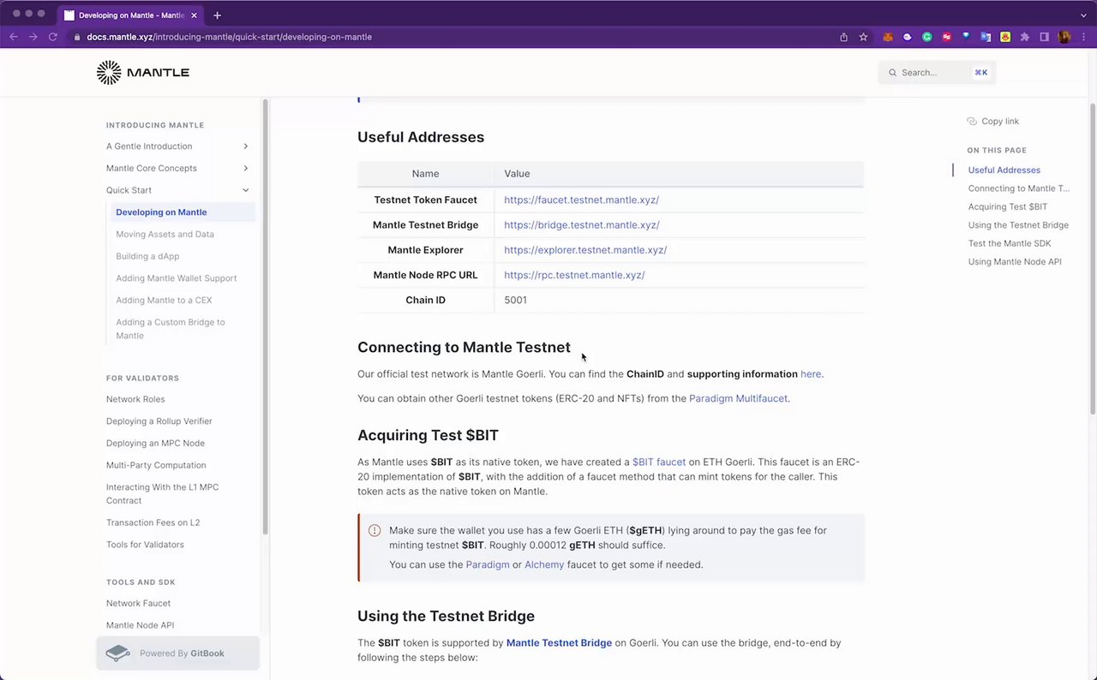This screenshot has height=680, width=1097.
Task: Open a new tab with plus button
Action: [217, 15]
